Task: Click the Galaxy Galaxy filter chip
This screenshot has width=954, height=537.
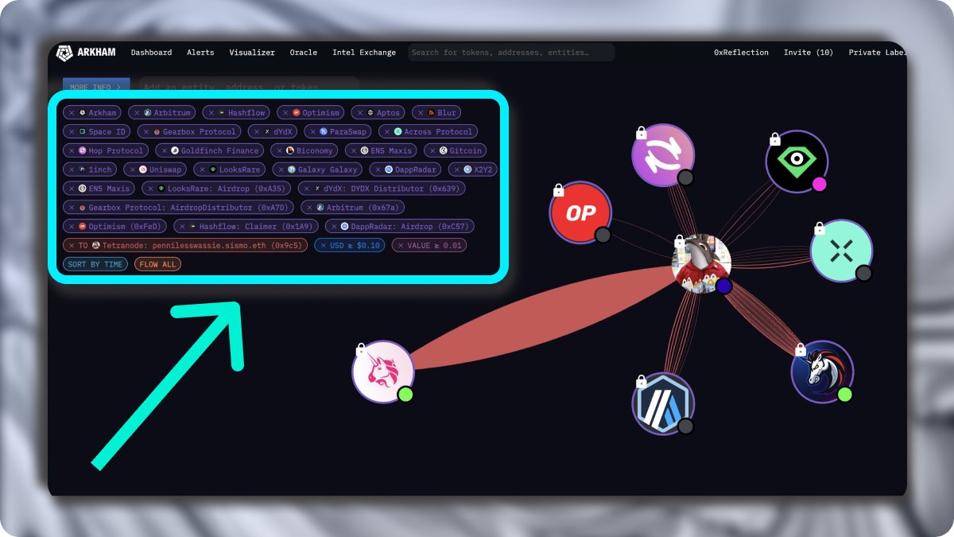Action: 317,169
